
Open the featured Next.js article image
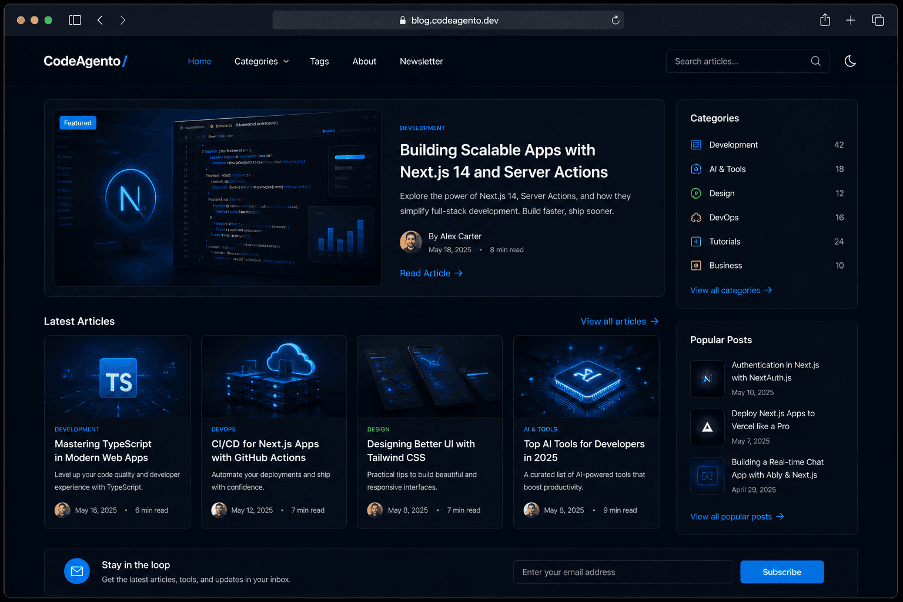point(218,198)
